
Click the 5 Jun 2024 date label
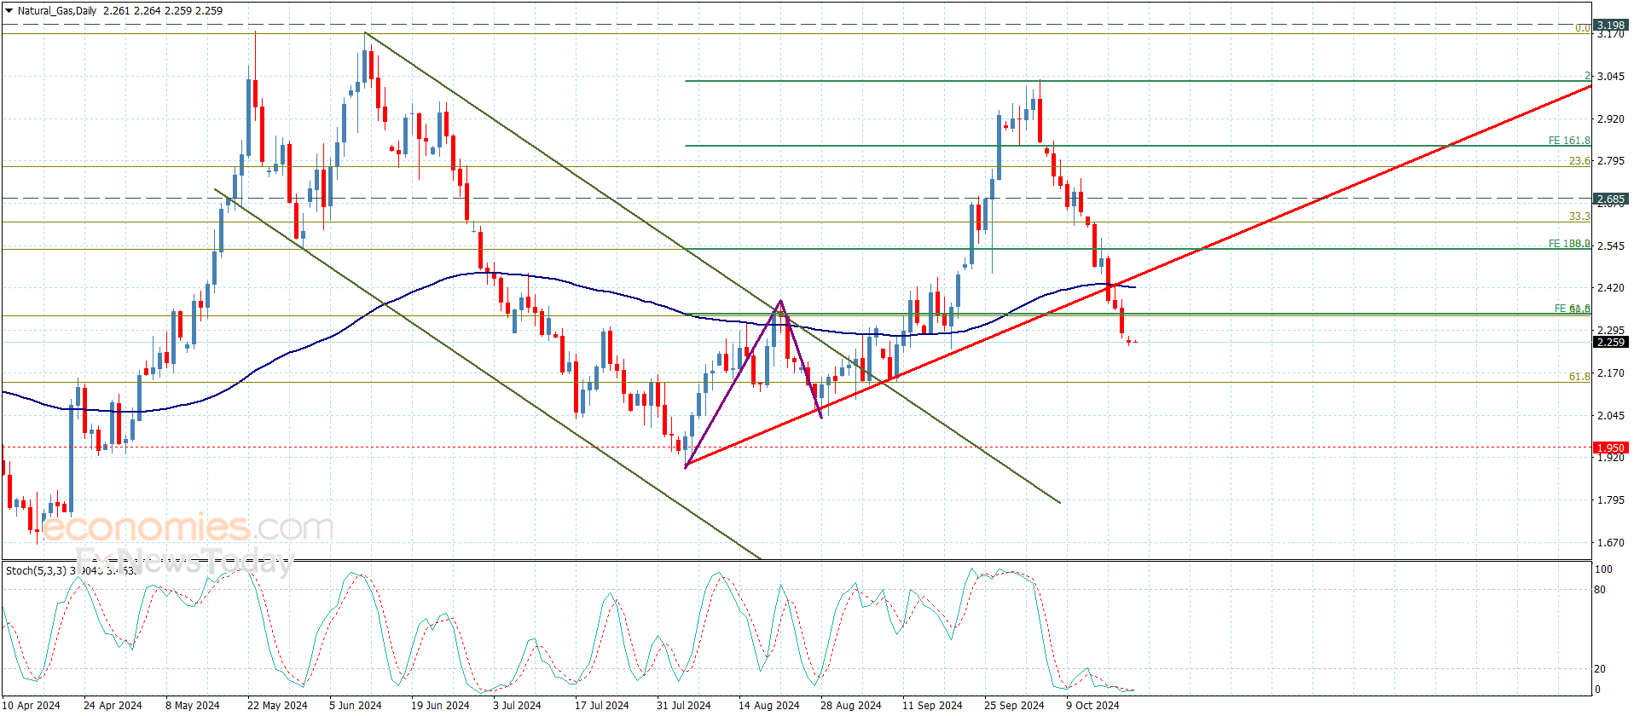click(x=356, y=705)
